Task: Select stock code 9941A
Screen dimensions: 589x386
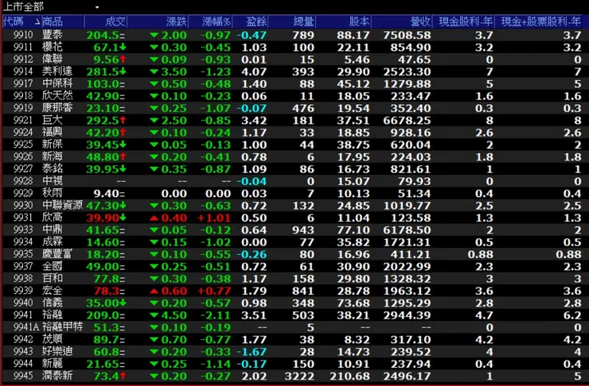Action: 26,327
